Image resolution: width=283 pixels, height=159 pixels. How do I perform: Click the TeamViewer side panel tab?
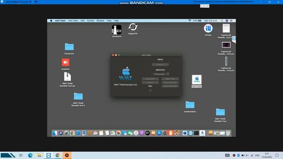[x=234, y=39]
